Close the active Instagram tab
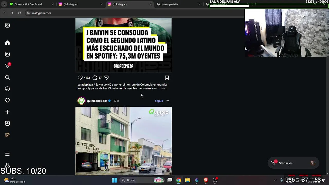This screenshot has width=329, height=185. pyautogui.click(x=151, y=4)
